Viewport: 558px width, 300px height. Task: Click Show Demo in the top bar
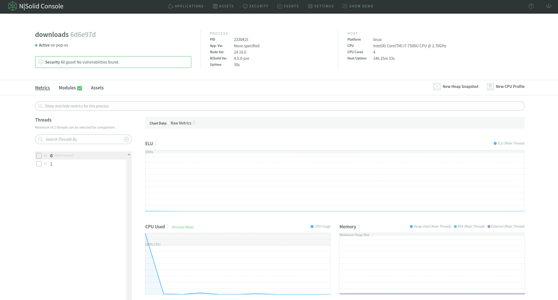click(358, 6)
